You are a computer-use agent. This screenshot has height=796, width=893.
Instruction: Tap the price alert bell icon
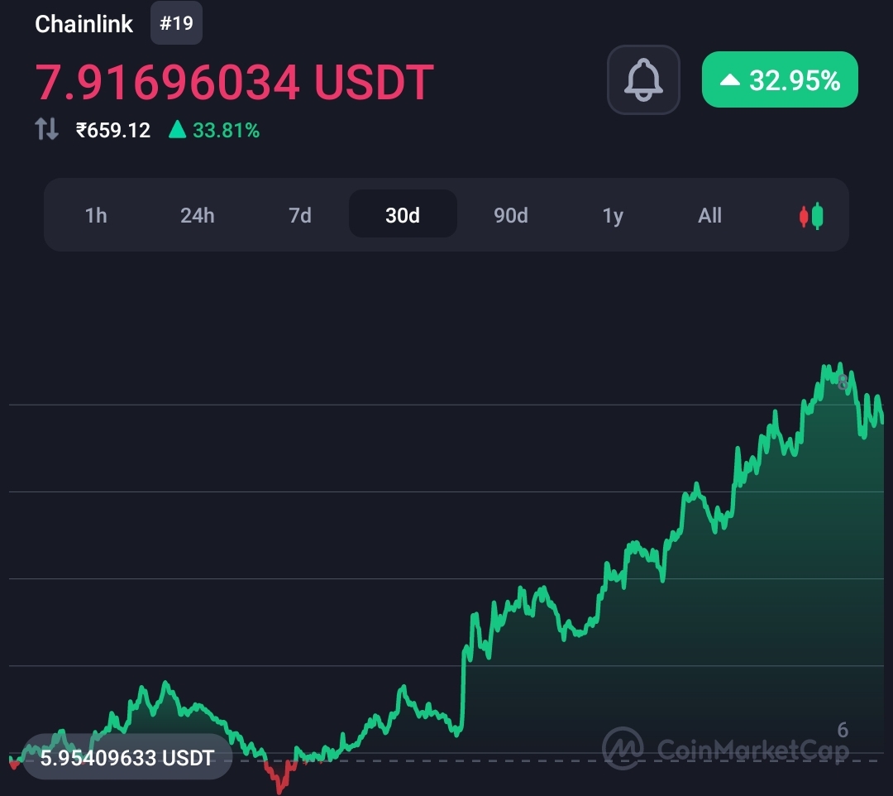(643, 79)
